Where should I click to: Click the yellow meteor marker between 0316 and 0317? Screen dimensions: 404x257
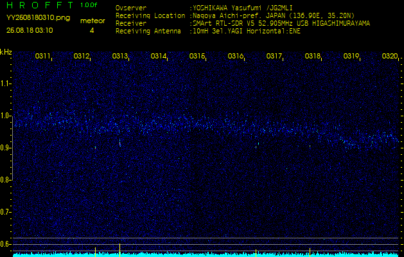tap(256, 253)
